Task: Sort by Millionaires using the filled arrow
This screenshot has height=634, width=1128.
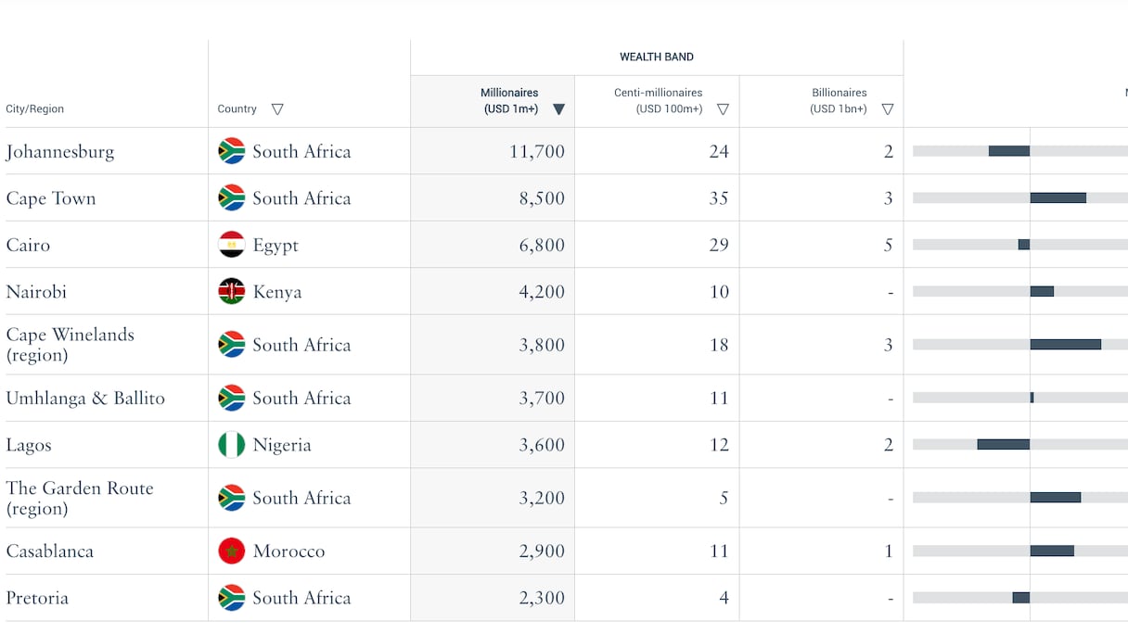Action: pyautogui.click(x=558, y=109)
